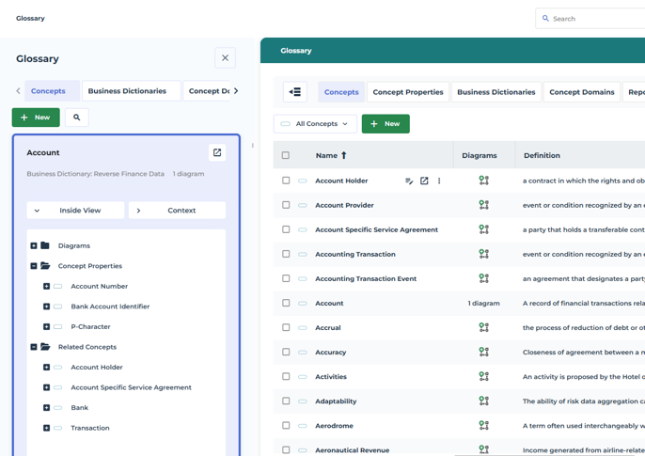The image size is (645, 456).
Task: Open Business Dictionaries tab in left panel
Action: 127,91
